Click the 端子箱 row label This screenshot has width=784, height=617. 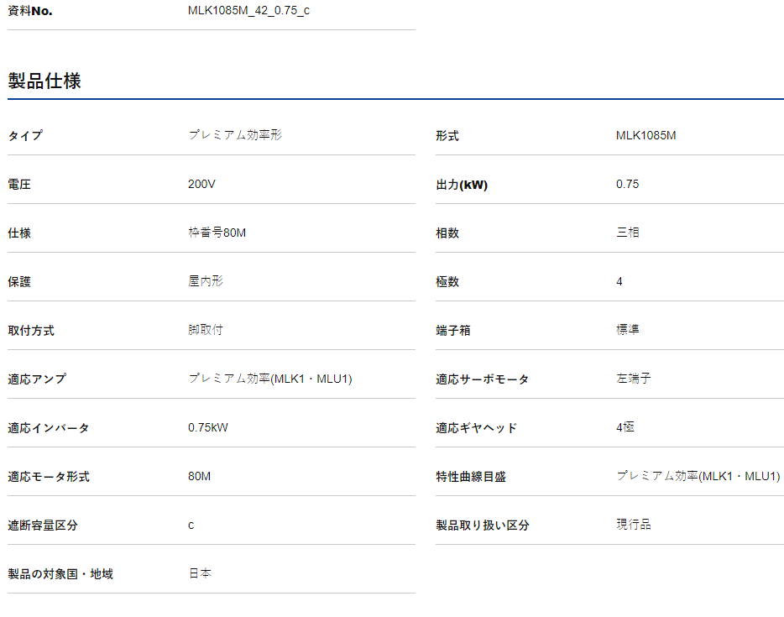pyautogui.click(x=453, y=331)
